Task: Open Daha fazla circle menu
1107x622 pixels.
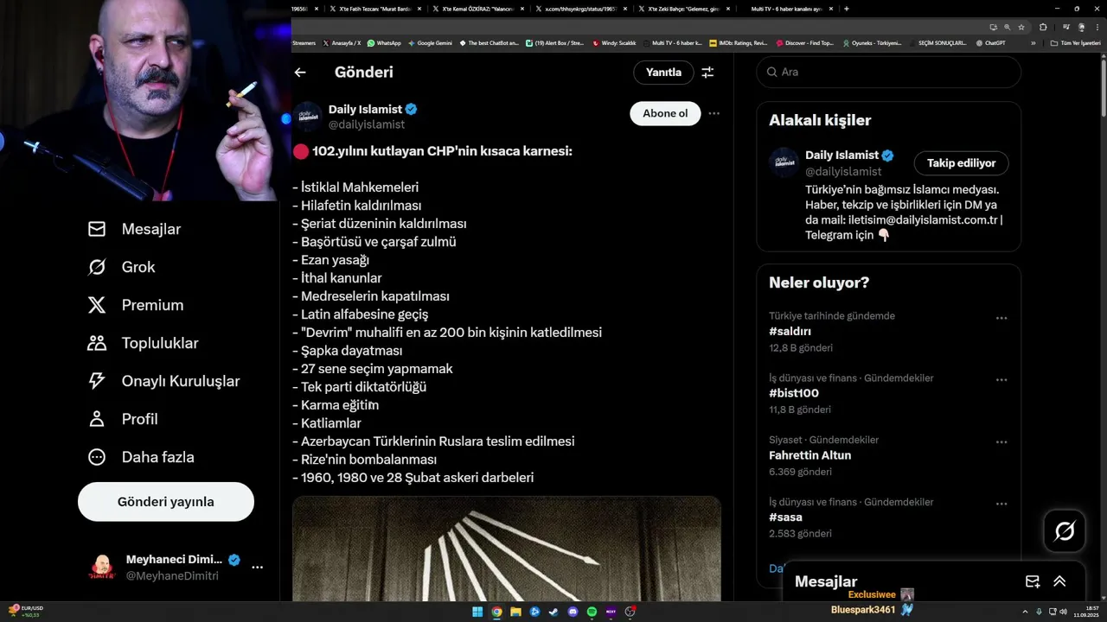Action: [x=97, y=457]
